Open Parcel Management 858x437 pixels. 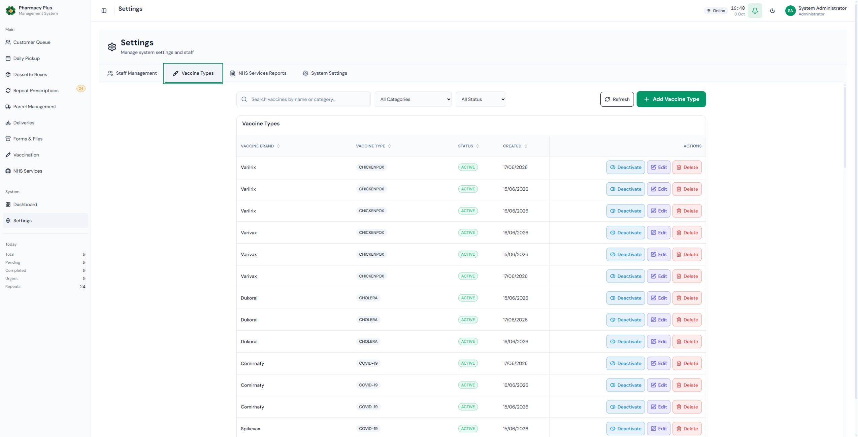coord(45,107)
